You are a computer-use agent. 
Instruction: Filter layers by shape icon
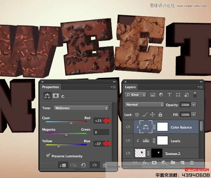click(x=178, y=95)
